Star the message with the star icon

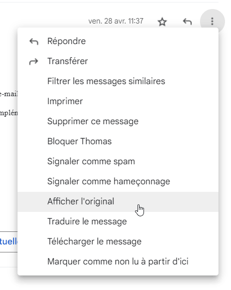point(162,22)
